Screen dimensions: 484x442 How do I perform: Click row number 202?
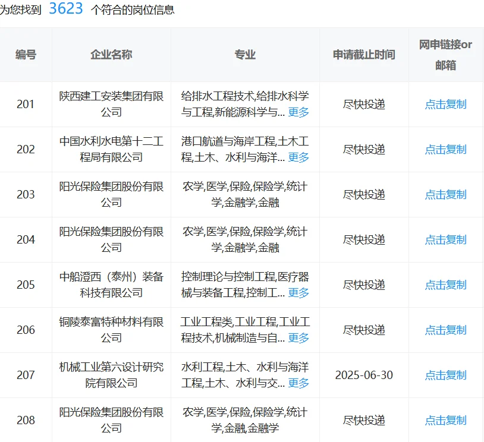click(26, 149)
